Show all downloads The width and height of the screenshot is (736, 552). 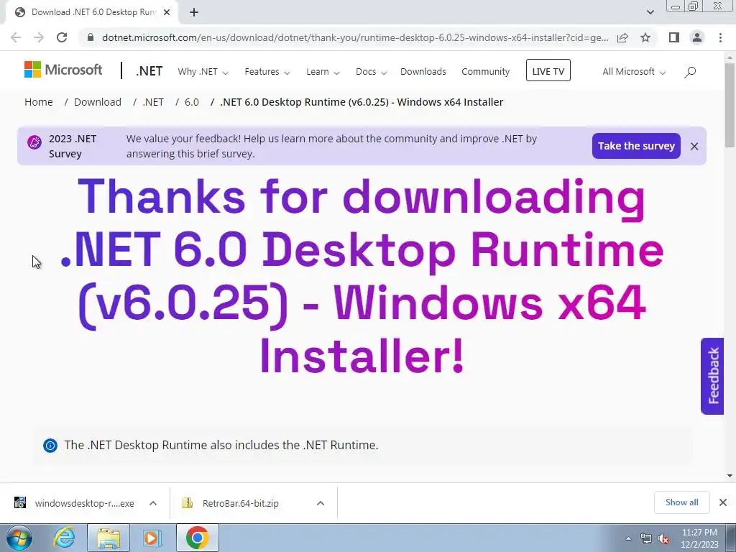coord(681,502)
